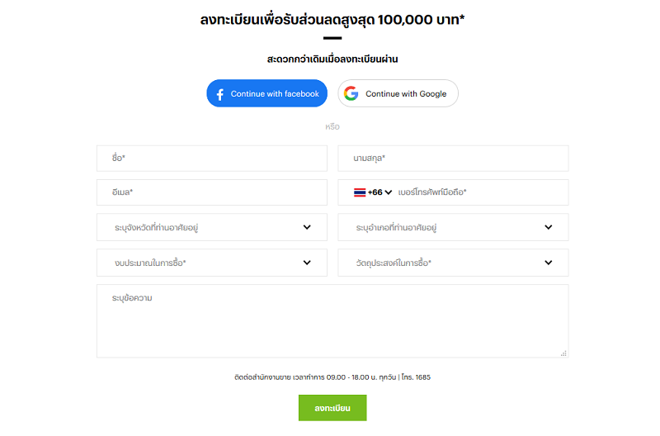The image size is (660, 436).
Task: Grab the message box resize handle
Action: tap(563, 353)
